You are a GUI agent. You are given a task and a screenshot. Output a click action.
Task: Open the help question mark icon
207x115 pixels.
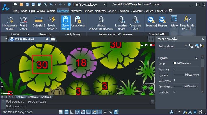(x=69, y=4)
